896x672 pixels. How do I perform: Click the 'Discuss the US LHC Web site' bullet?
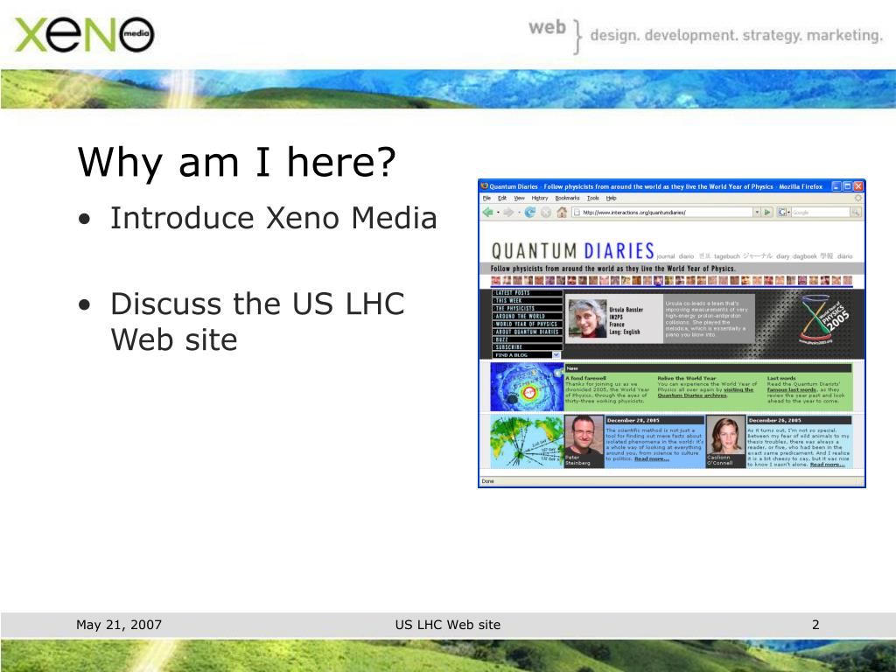[257, 322]
